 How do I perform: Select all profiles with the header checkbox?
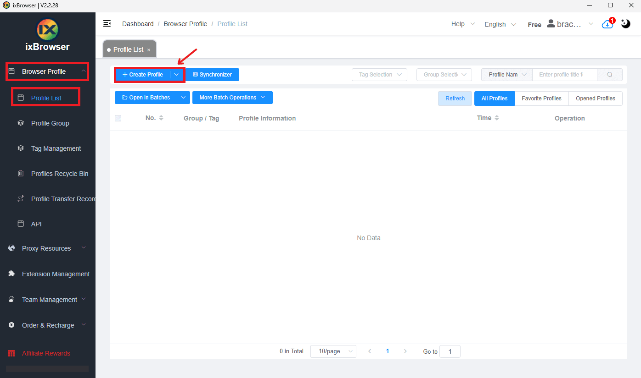click(118, 118)
